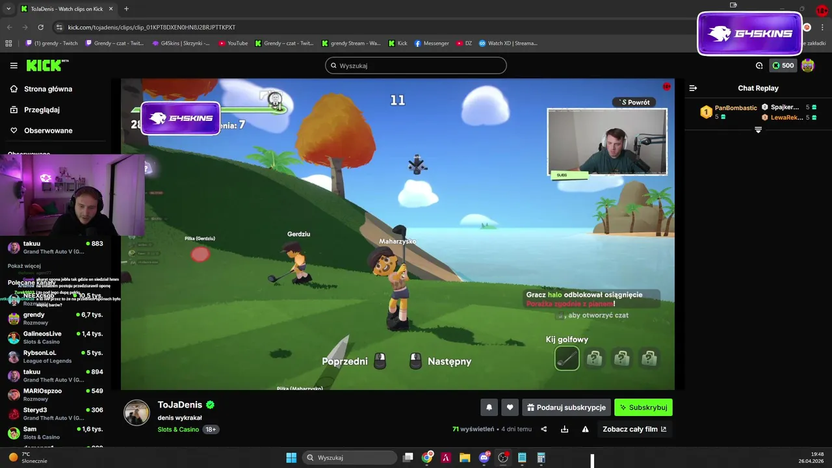Click the notification bell icon under video
The height and width of the screenshot is (468, 832).
click(489, 408)
